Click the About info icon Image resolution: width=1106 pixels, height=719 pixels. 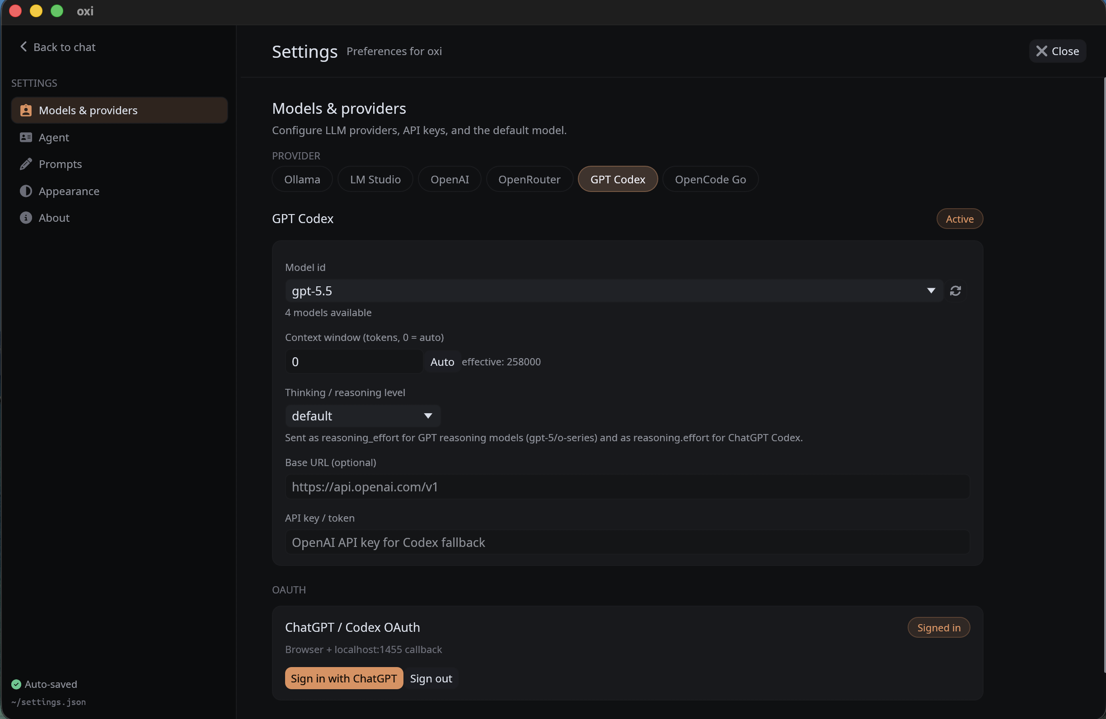point(26,218)
